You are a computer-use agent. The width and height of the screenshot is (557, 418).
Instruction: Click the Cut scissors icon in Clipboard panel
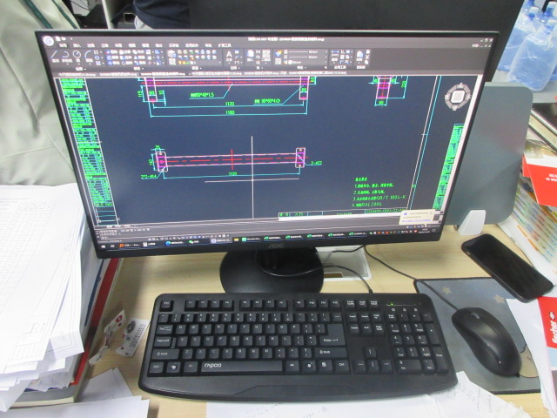[367, 57]
